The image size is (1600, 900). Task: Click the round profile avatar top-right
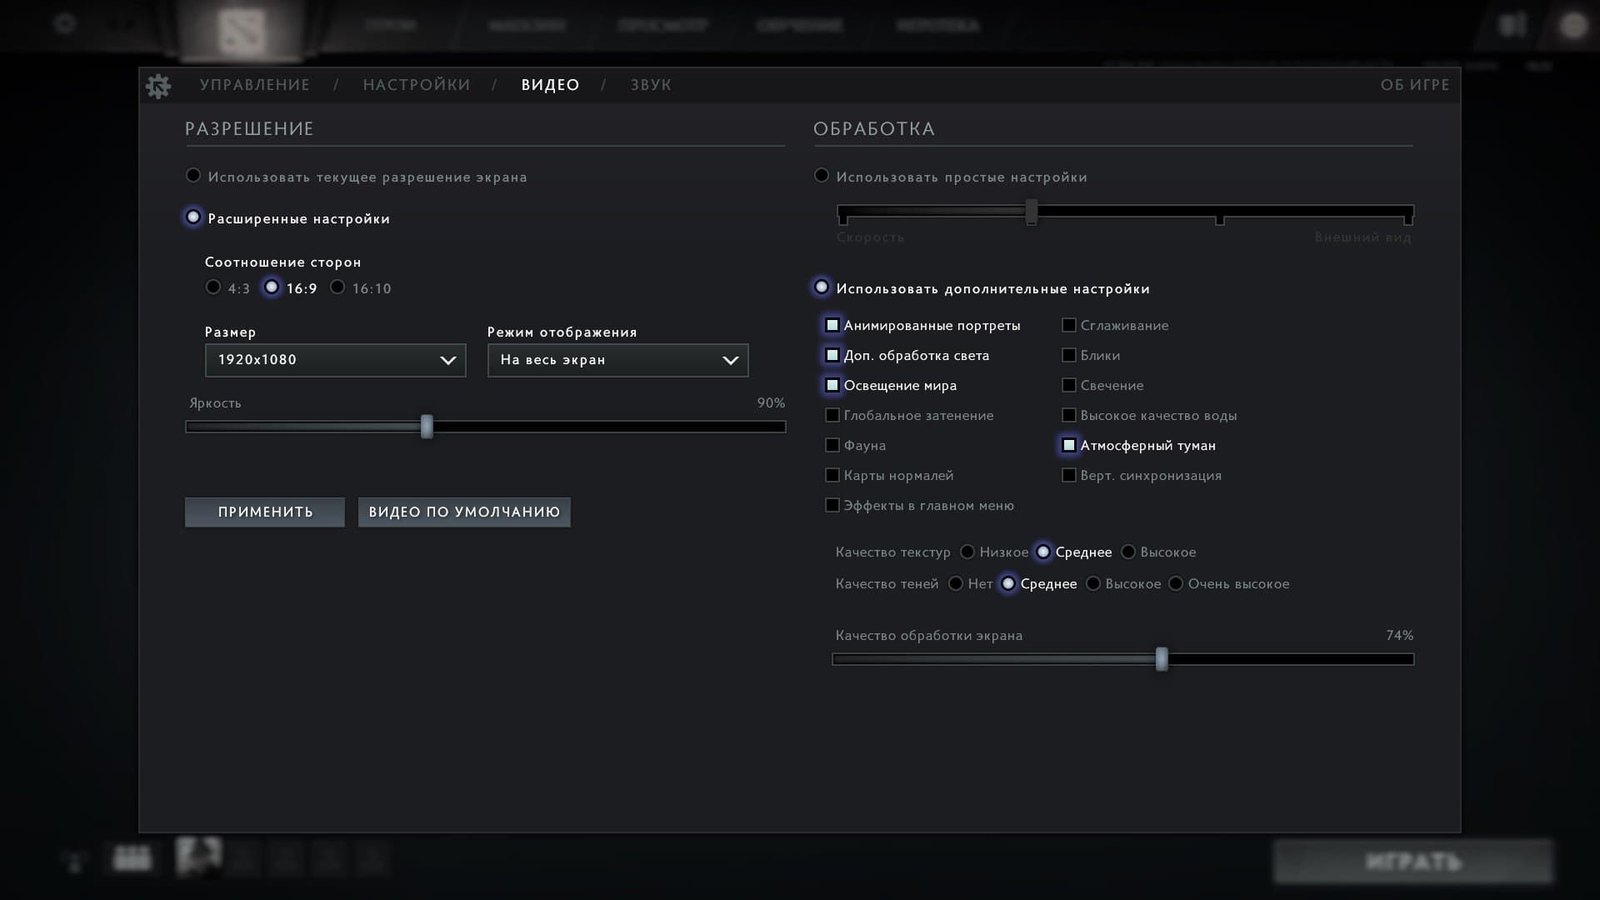(1572, 26)
